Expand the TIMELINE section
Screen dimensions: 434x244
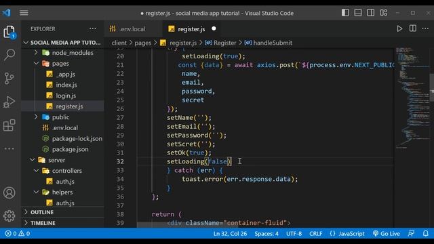pos(62,223)
